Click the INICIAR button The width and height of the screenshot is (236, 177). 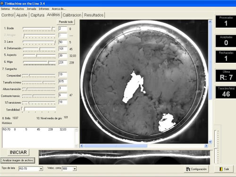coord(18,152)
